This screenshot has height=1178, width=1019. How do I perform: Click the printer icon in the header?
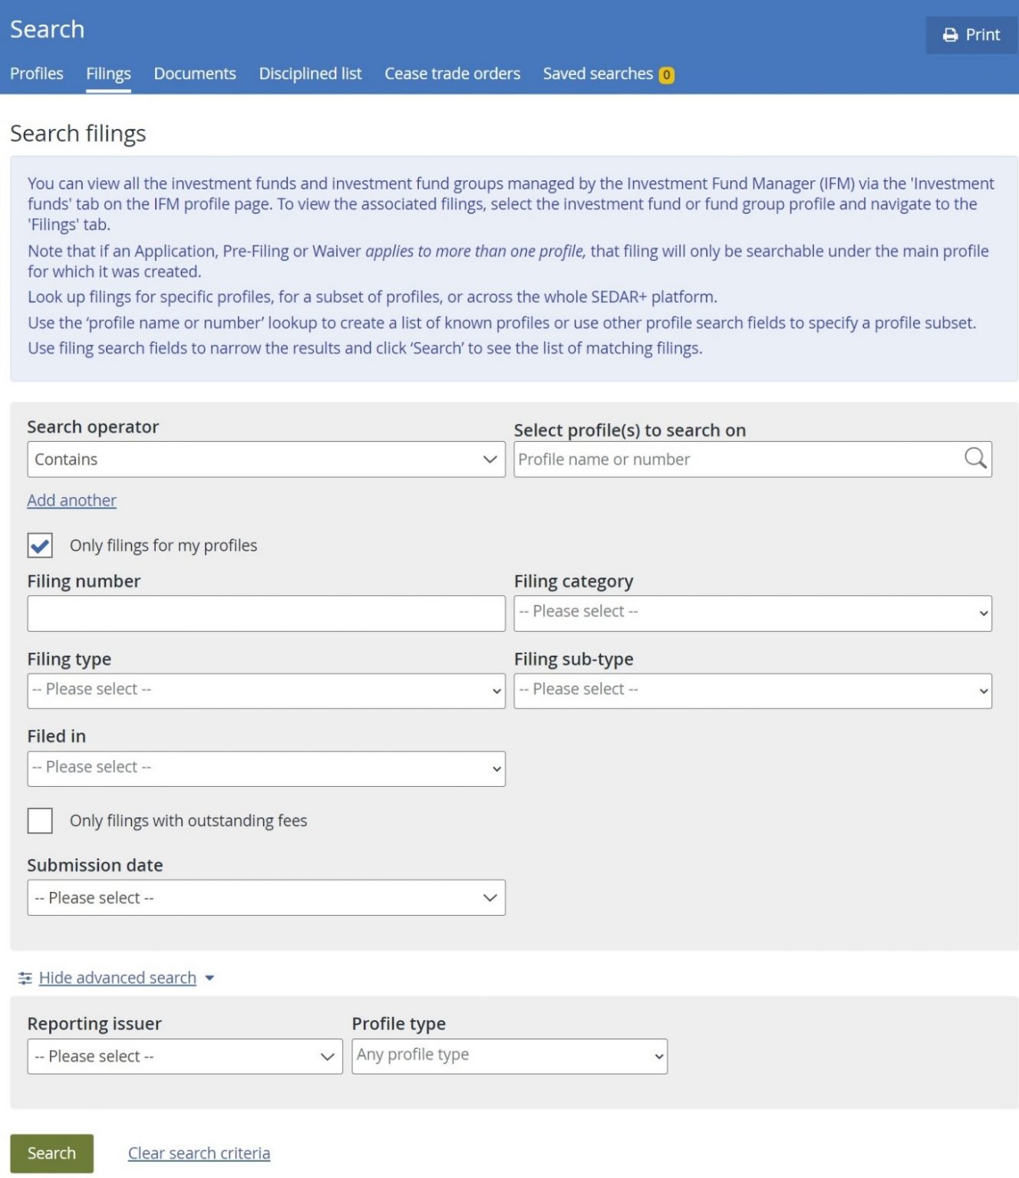pos(950,35)
